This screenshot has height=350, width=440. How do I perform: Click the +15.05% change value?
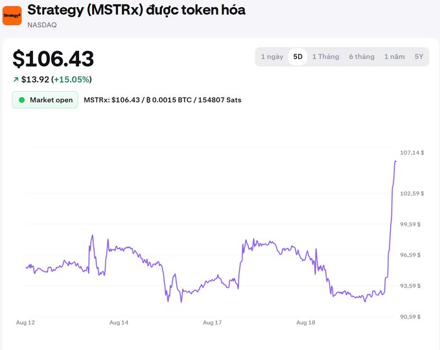(x=71, y=80)
